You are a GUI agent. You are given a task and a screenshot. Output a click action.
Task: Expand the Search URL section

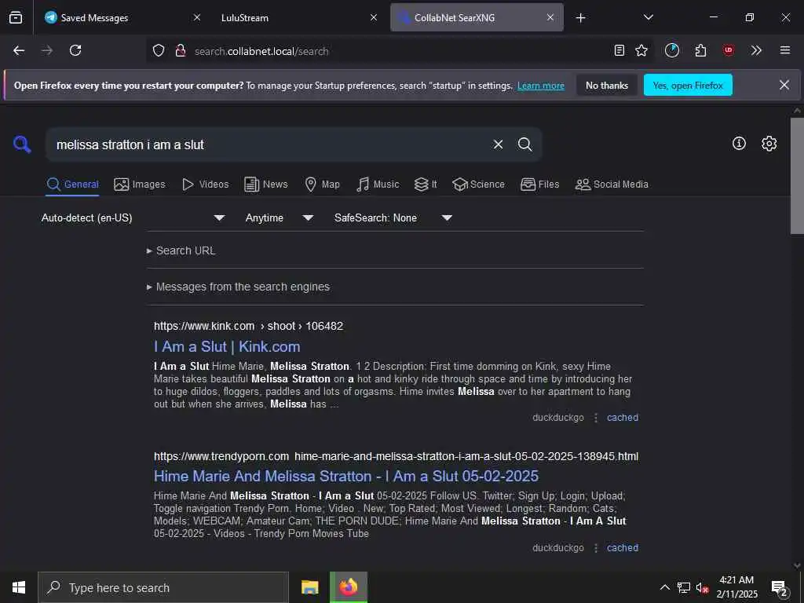click(x=181, y=250)
